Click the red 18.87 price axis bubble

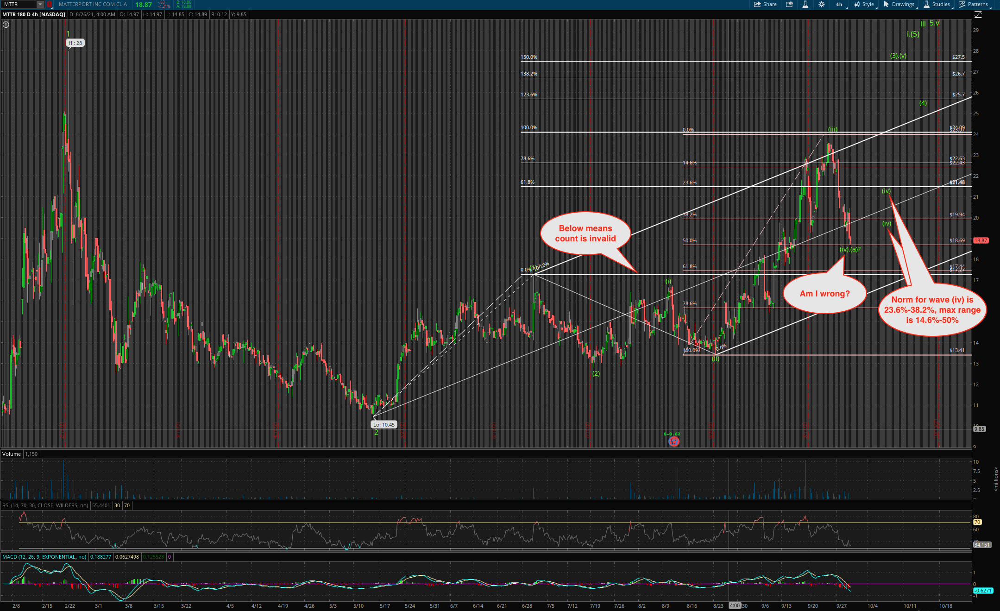tap(981, 240)
